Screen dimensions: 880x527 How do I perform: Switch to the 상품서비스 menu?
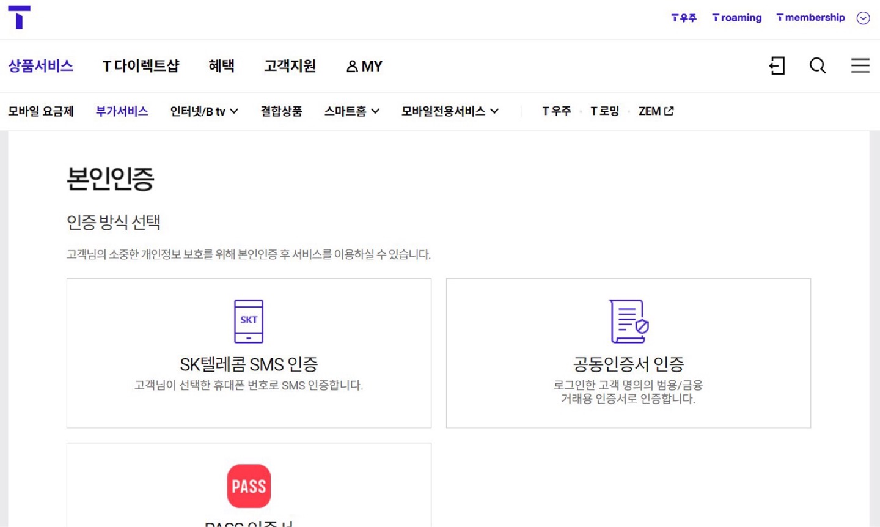point(40,66)
